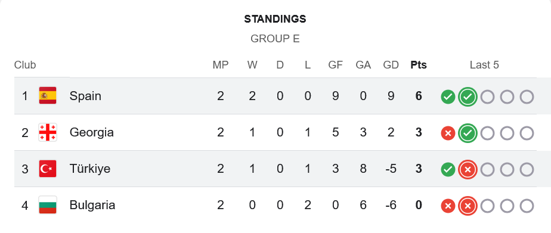Click the Georgia flag icon
This screenshot has height=233, width=551.
tap(48, 132)
